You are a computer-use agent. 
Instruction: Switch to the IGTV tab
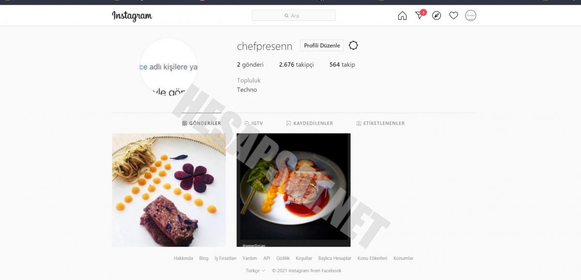coord(254,123)
